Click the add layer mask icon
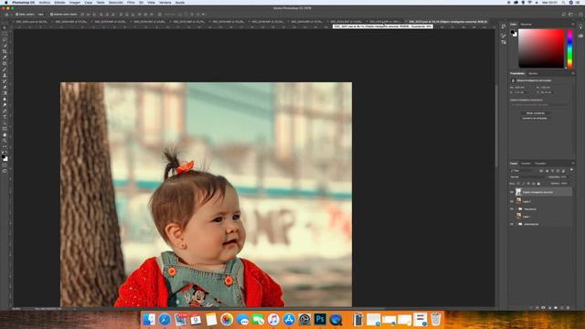Image resolution: width=585 pixels, height=329 pixels. point(543,308)
